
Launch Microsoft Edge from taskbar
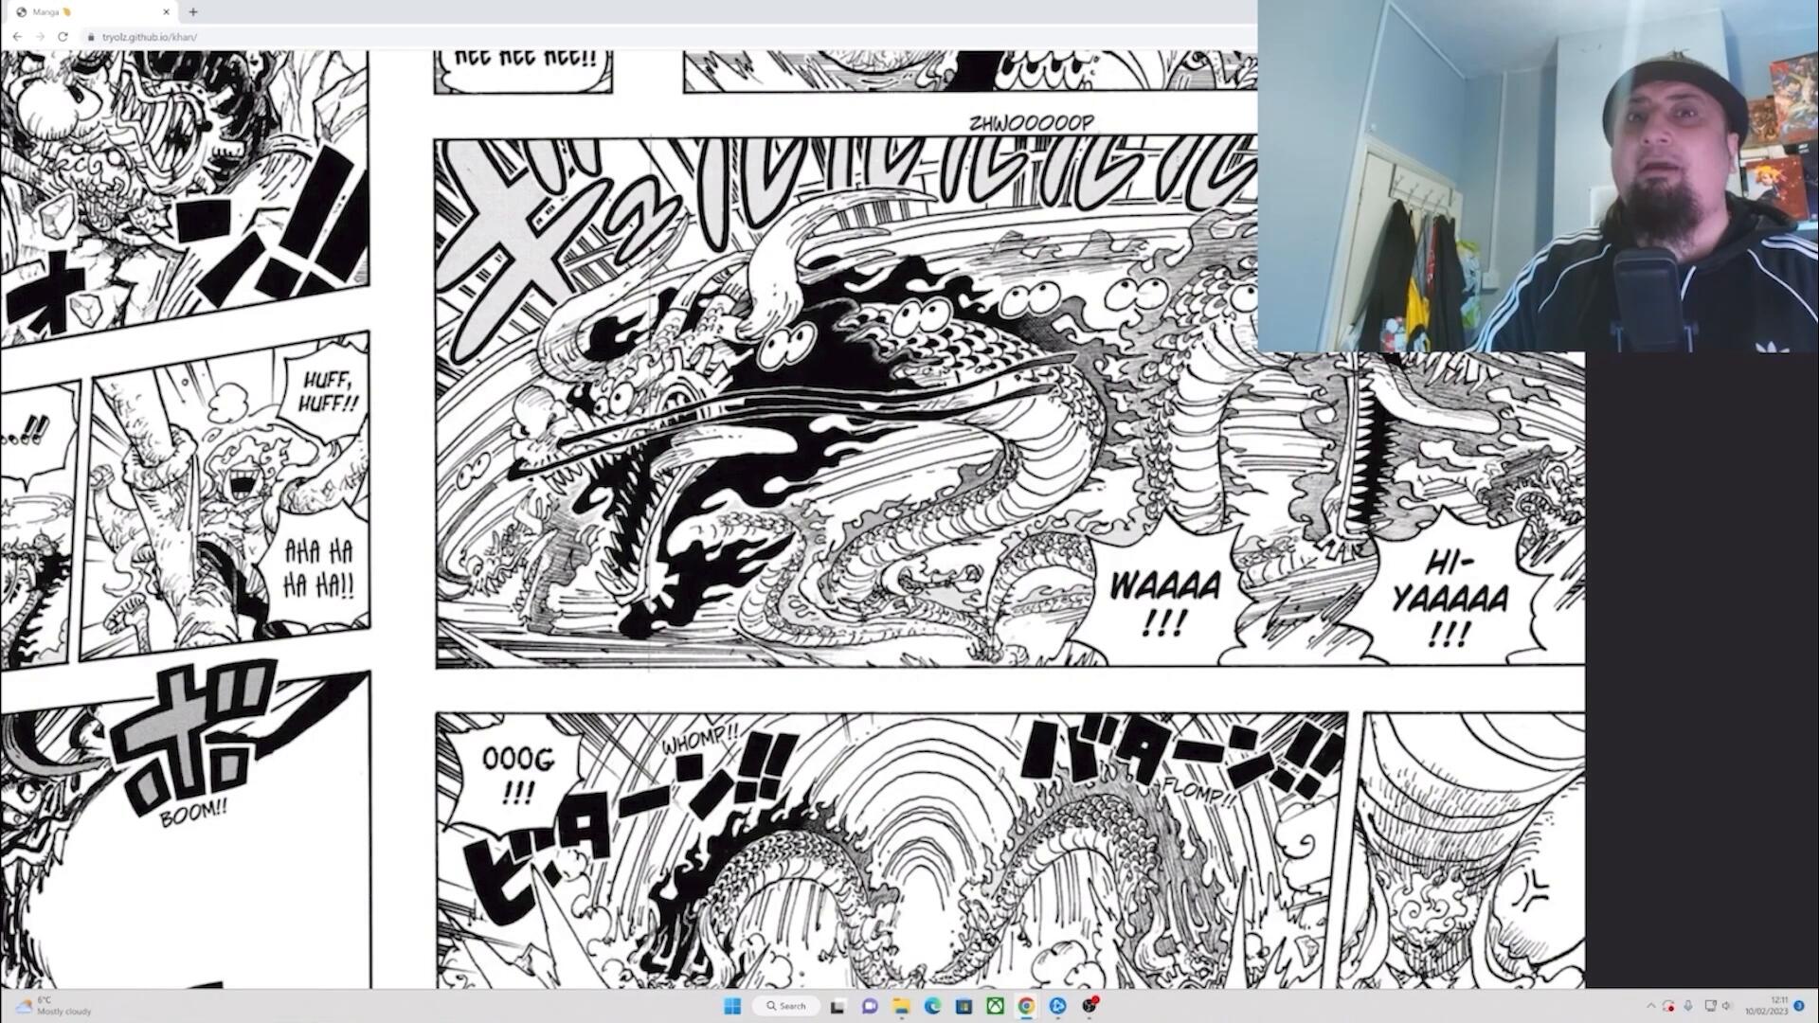tap(932, 1006)
